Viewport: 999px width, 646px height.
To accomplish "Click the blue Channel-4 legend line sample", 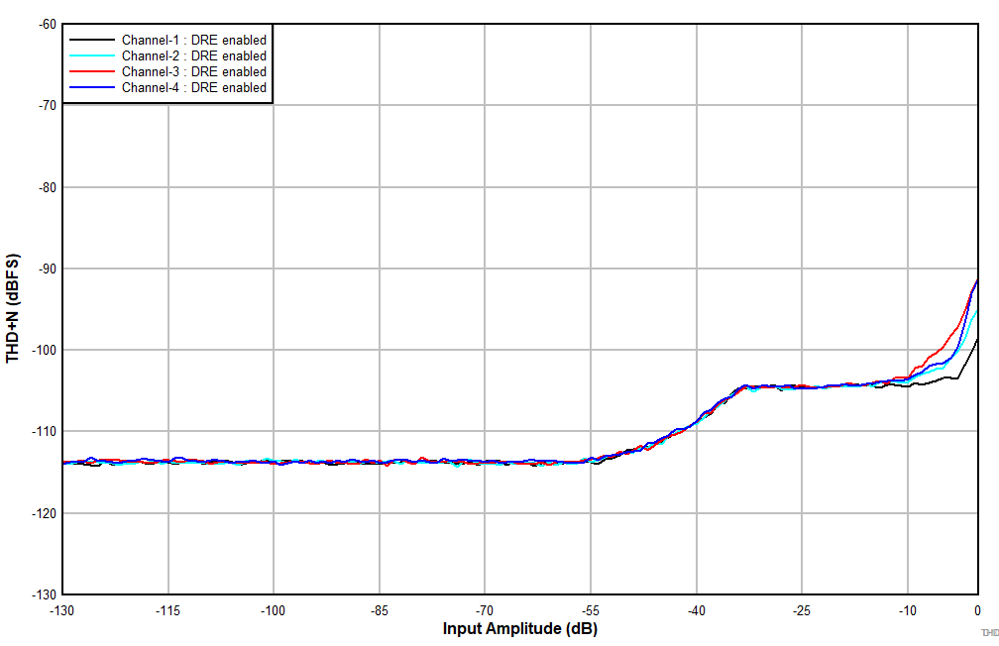I will [91, 87].
